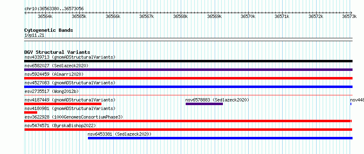Screen dimensions: 364x154
Task: Click the 10p11.21 band label
Action: [x=34, y=35]
